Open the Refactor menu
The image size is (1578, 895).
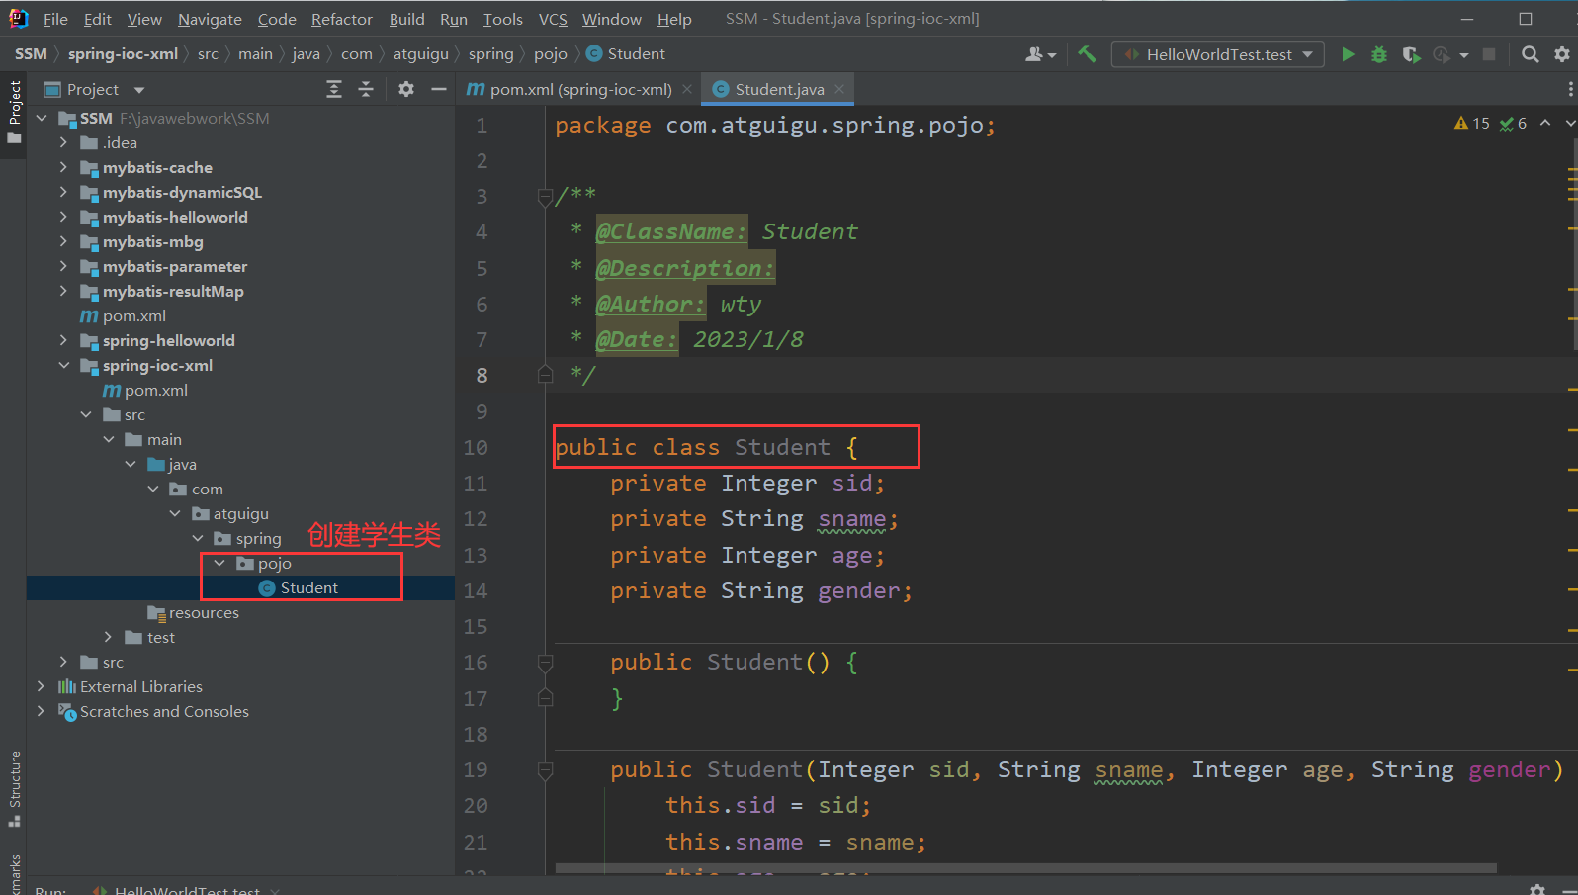[342, 19]
